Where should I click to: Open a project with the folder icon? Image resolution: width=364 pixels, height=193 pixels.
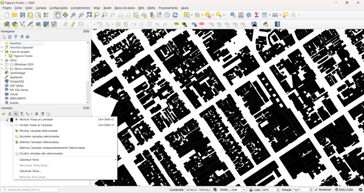(x=15, y=15)
